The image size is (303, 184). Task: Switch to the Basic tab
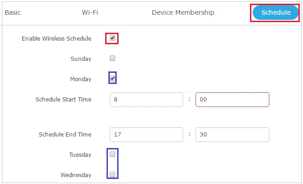pos(13,12)
